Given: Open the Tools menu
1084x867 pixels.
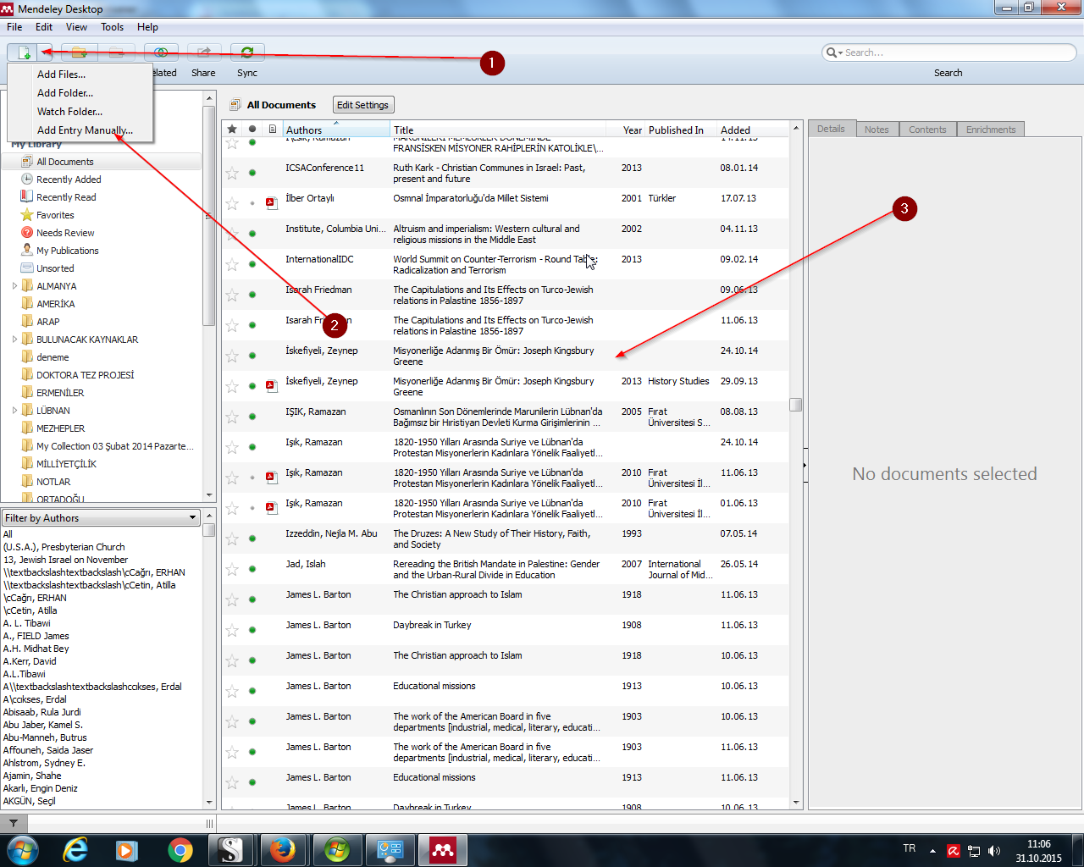Looking at the screenshot, I should tap(113, 27).
